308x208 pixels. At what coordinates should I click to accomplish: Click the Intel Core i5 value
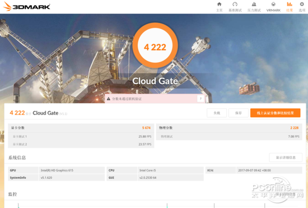click(x=147, y=170)
